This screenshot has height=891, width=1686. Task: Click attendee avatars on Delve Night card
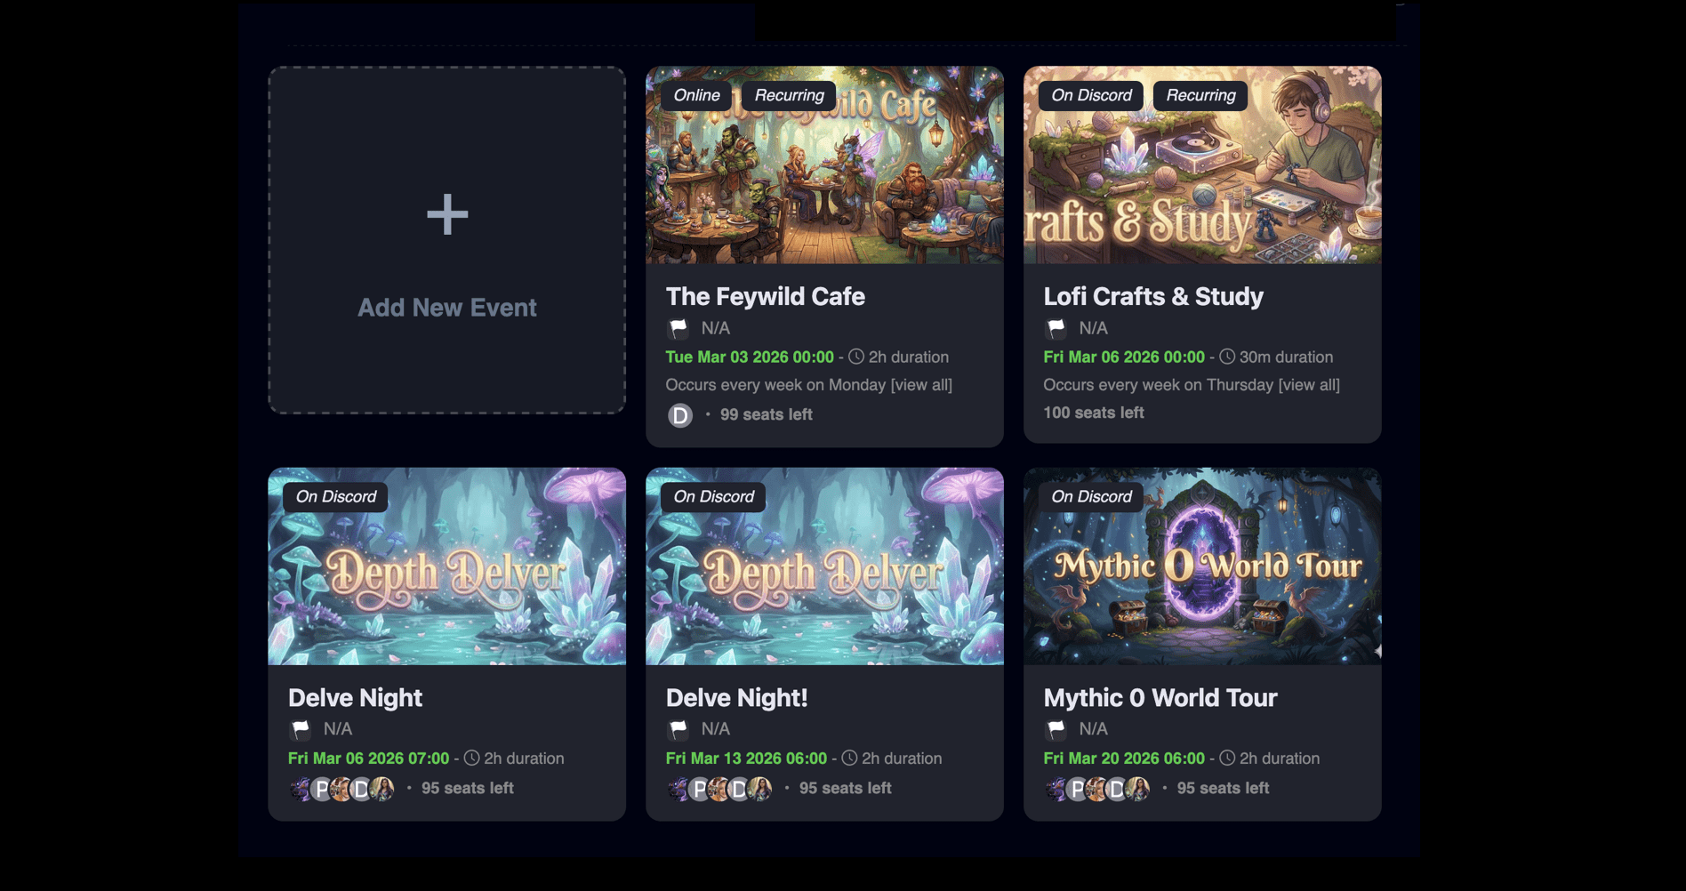pyautogui.click(x=342, y=789)
